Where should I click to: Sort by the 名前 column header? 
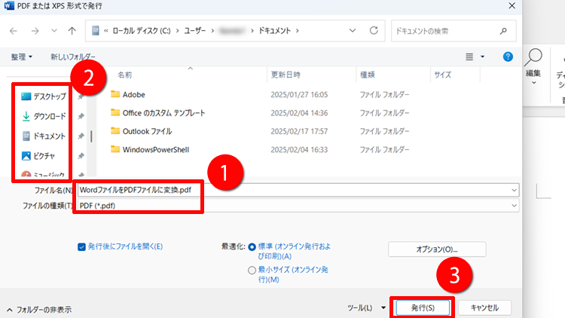click(124, 75)
